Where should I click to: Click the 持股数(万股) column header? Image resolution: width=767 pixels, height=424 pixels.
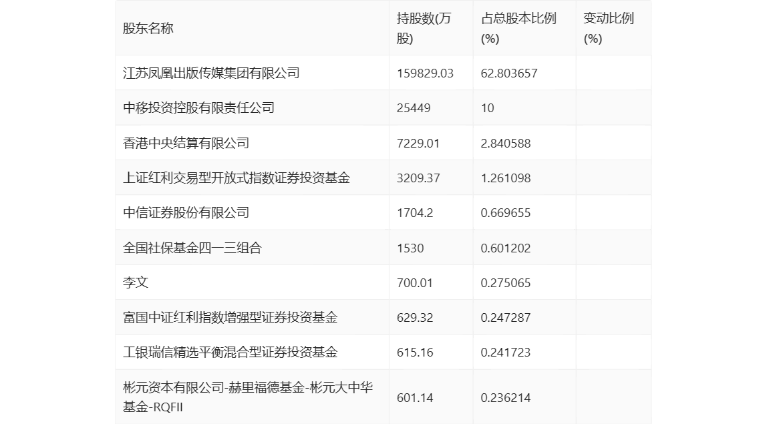(424, 29)
